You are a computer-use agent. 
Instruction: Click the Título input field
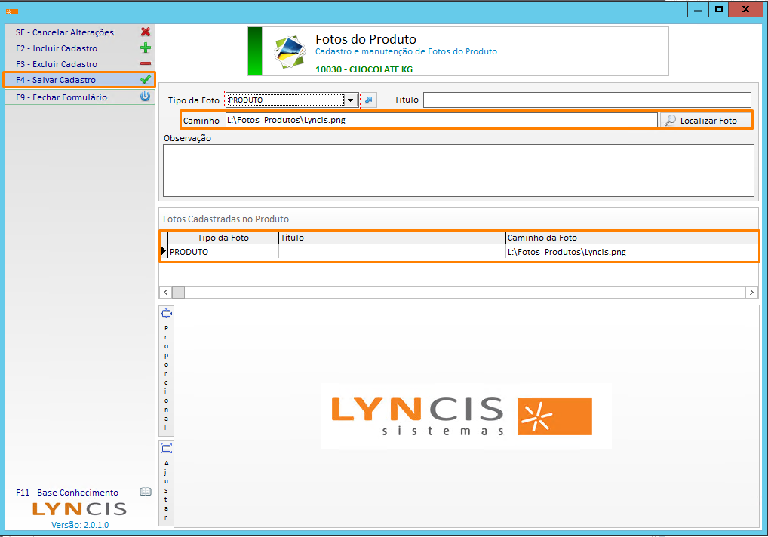[x=586, y=100]
